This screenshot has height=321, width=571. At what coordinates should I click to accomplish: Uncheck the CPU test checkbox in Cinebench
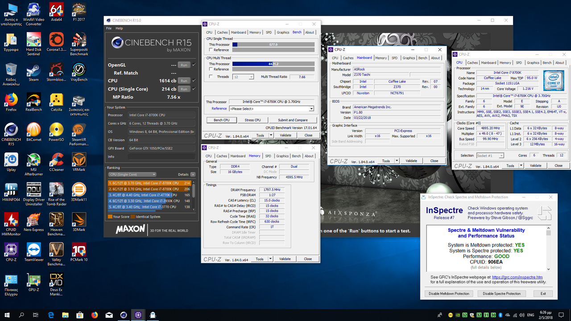[194, 81]
